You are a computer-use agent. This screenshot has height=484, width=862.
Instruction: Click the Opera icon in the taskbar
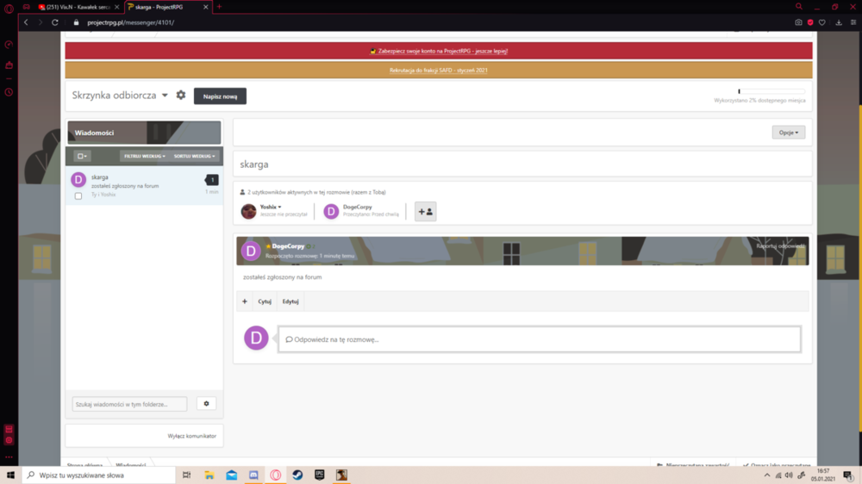point(276,475)
